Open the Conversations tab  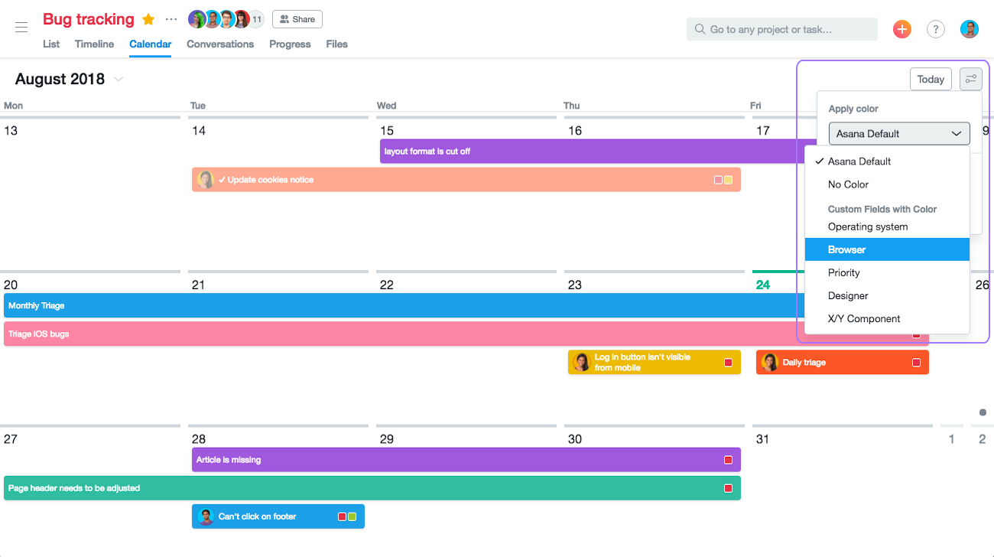click(220, 44)
